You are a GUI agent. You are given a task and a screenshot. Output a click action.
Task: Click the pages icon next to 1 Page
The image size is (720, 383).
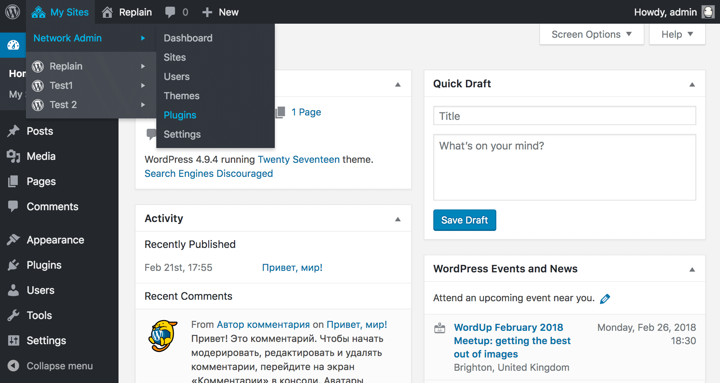[280, 112]
